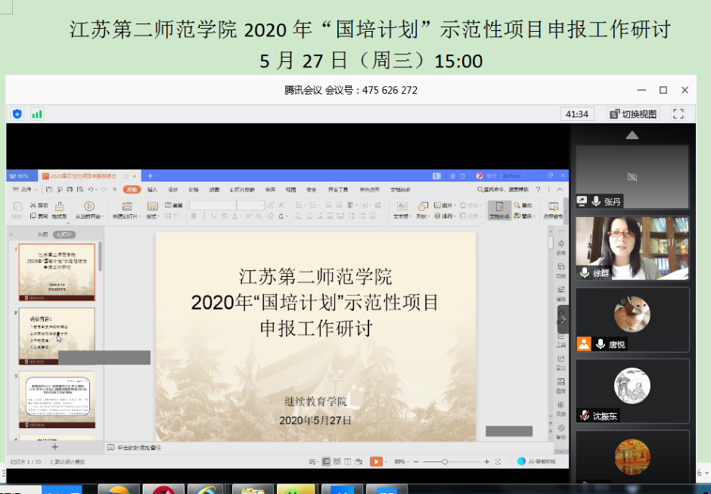Click the 切换视图 button
The height and width of the screenshot is (494, 711).
pyautogui.click(x=633, y=113)
